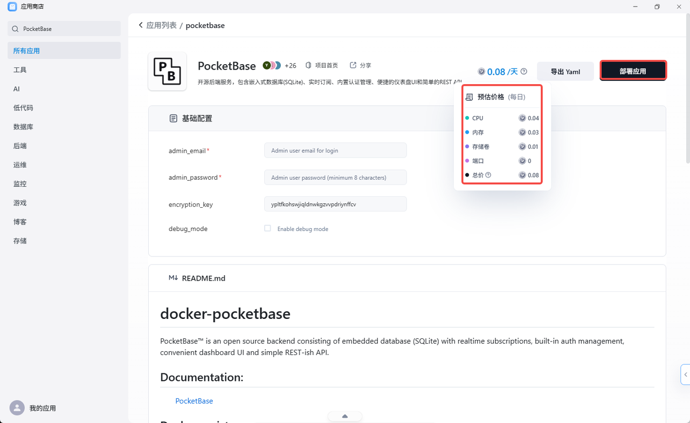The width and height of the screenshot is (690, 423).
Task: Click the 基础配置 section icon
Action: (173, 118)
